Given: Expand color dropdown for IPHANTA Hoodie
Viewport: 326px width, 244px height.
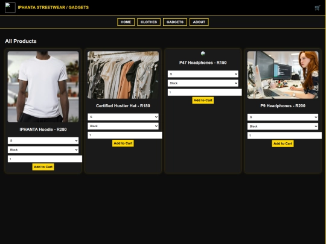Looking at the screenshot, I should click(x=43, y=149).
